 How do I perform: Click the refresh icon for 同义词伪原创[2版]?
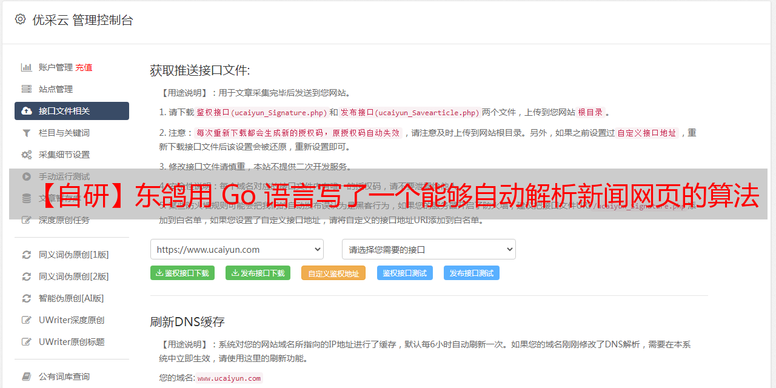[27, 276]
